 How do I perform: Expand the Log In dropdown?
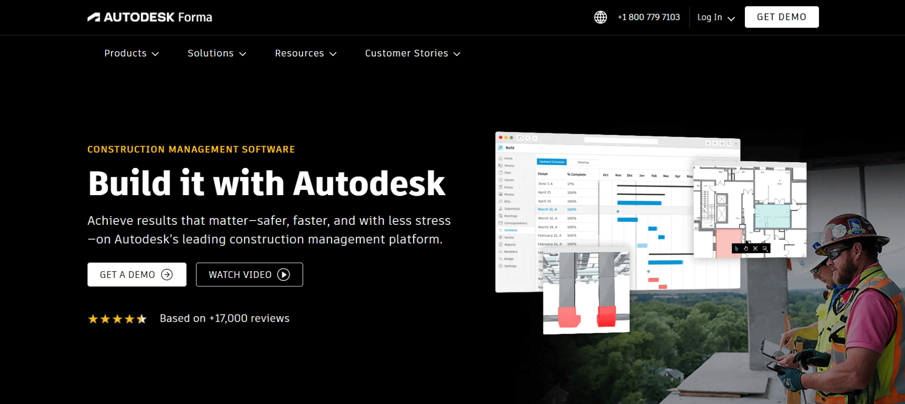[716, 17]
